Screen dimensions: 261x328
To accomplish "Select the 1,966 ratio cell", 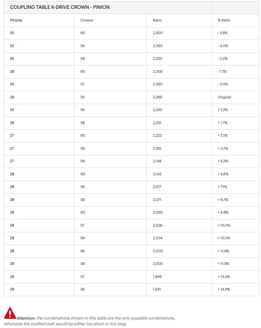I will point(157,276).
